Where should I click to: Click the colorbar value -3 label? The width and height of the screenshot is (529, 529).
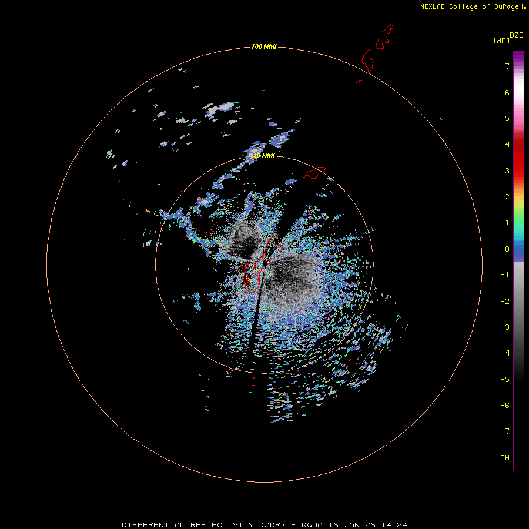pyautogui.click(x=505, y=327)
